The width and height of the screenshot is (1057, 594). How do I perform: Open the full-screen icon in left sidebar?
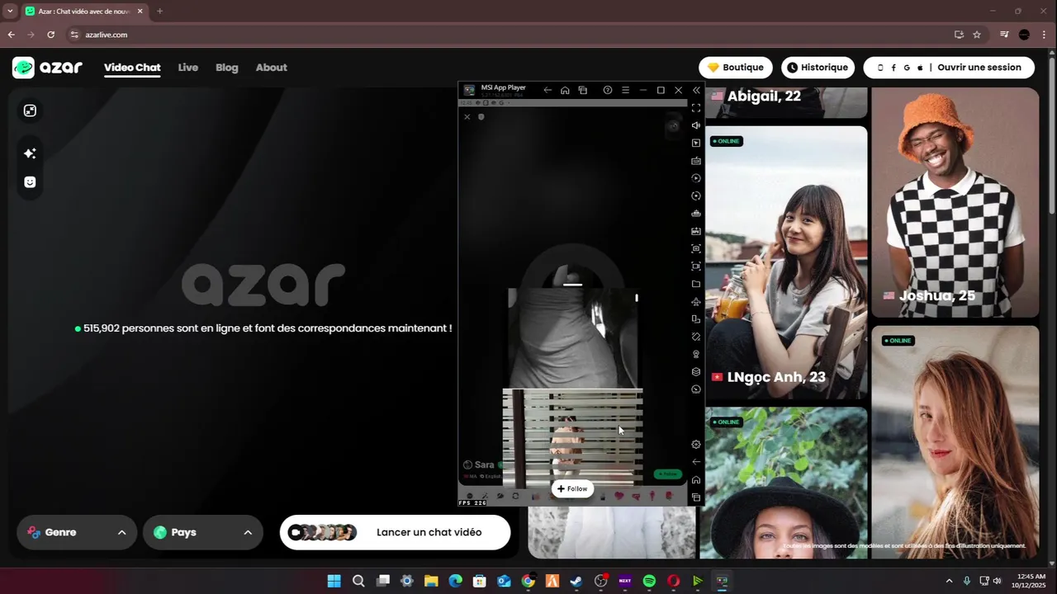[x=30, y=111]
